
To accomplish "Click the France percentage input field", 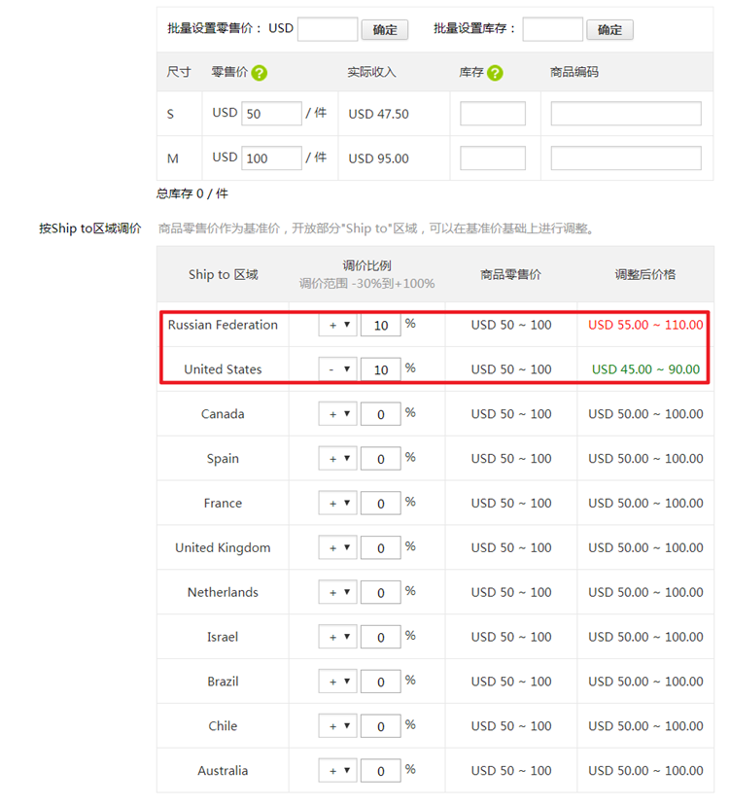I will coord(381,504).
